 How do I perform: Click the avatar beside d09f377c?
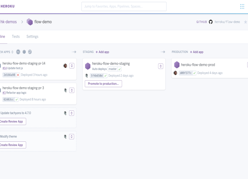pos(175,73)
